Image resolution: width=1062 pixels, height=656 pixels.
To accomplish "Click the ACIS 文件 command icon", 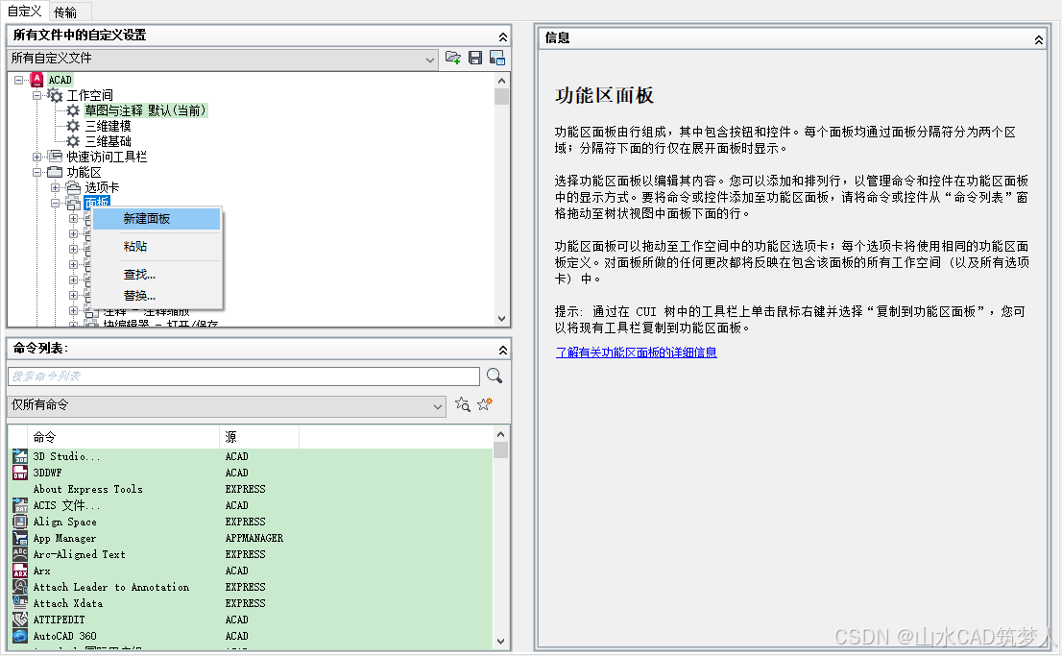I will tap(20, 505).
